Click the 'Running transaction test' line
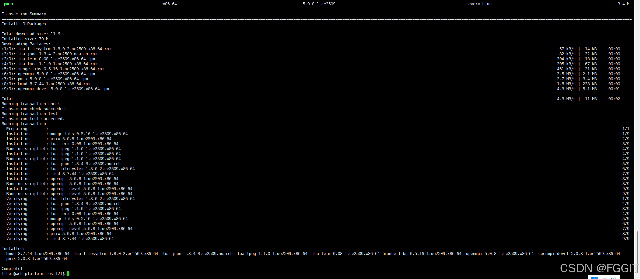 30,114
